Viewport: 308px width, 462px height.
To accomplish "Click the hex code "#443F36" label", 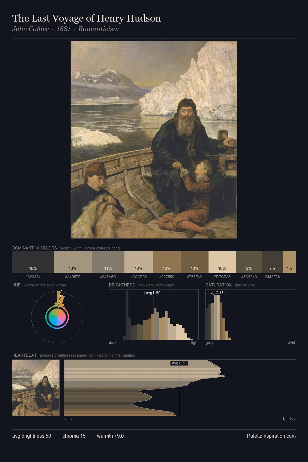I will pyautogui.click(x=272, y=277).
